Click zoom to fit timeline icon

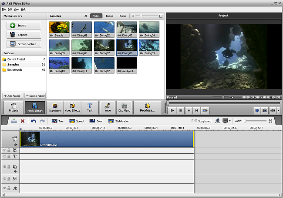[x=270, y=121]
